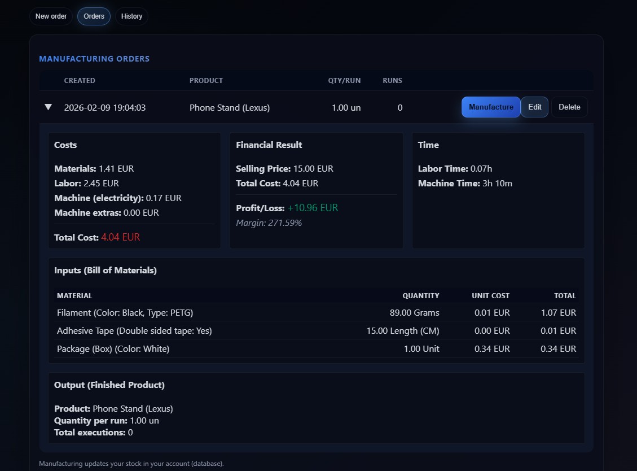Click the Material header in Bill of Materials

(x=74, y=296)
